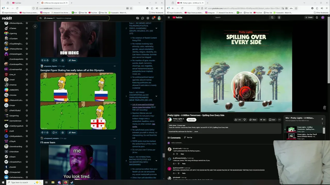Dislike the Pretty Lights YouTube video
The height and width of the screenshot is (185, 330).
pyautogui.click(x=245, y=120)
